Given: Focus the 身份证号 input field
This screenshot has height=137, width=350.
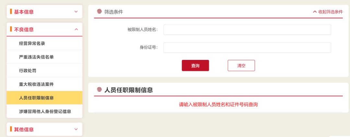Looking at the screenshot, I should [247, 48].
